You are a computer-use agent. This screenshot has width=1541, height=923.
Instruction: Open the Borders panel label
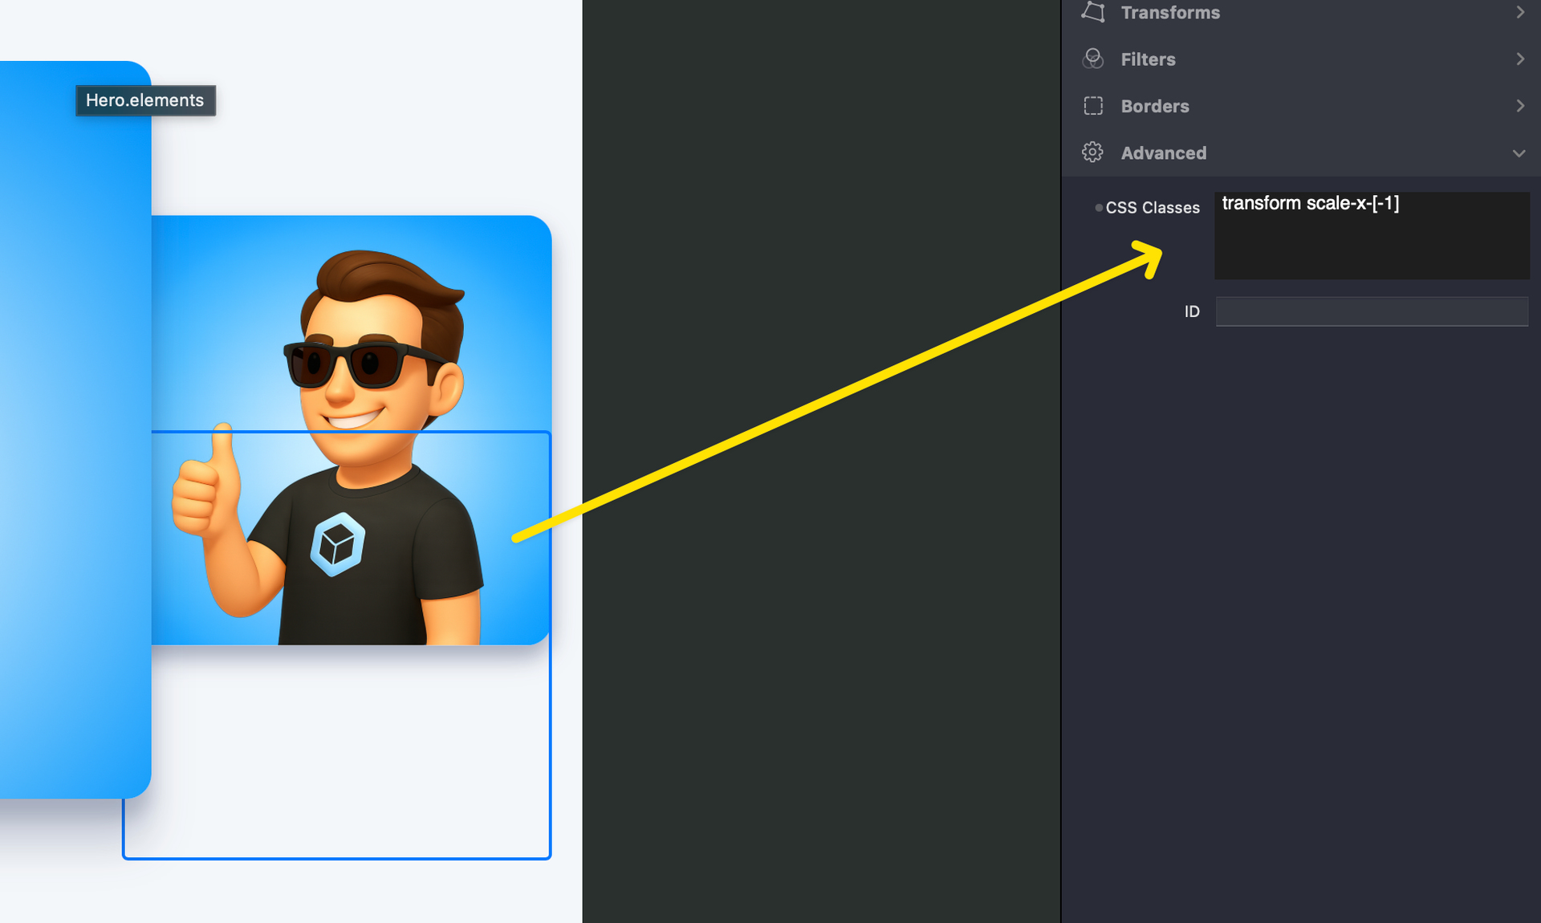[x=1154, y=106]
